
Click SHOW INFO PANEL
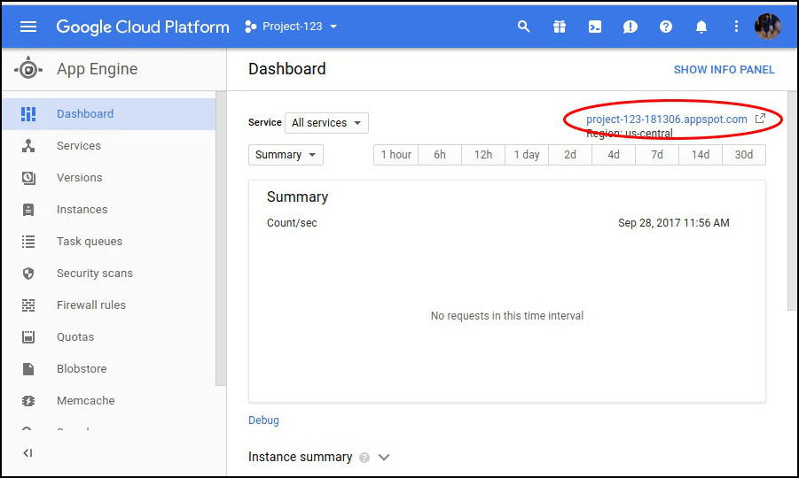pyautogui.click(x=724, y=70)
